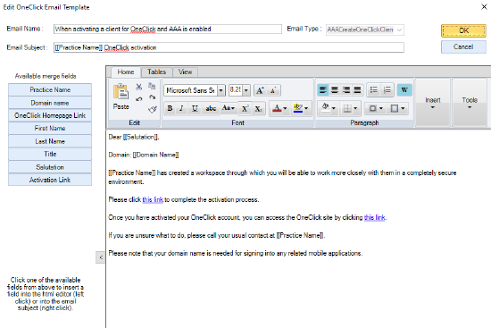
Task: Click the bulleted list icon
Action: (x=373, y=90)
